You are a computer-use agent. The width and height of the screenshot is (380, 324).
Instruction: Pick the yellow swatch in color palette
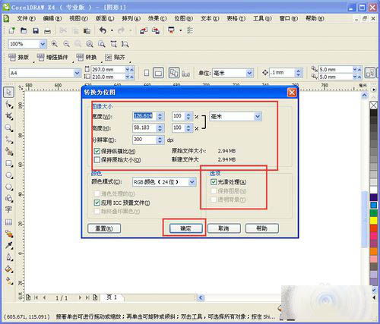coord(373,220)
